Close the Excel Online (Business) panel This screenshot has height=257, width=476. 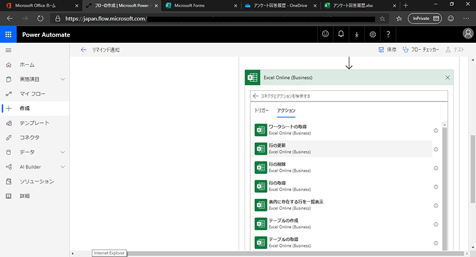447,78
